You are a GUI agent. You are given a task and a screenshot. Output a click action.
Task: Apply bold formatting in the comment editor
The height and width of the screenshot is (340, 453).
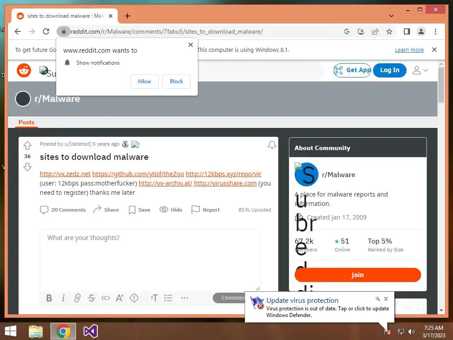49,298
